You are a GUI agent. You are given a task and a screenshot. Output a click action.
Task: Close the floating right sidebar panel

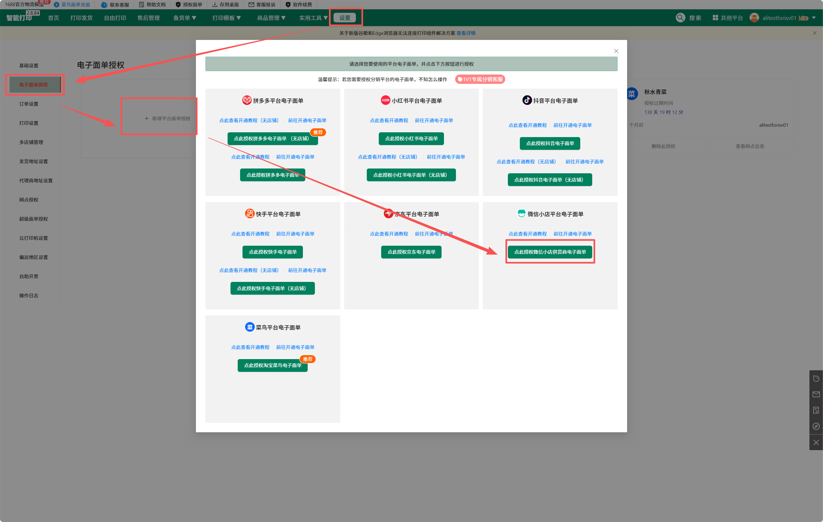click(x=816, y=442)
